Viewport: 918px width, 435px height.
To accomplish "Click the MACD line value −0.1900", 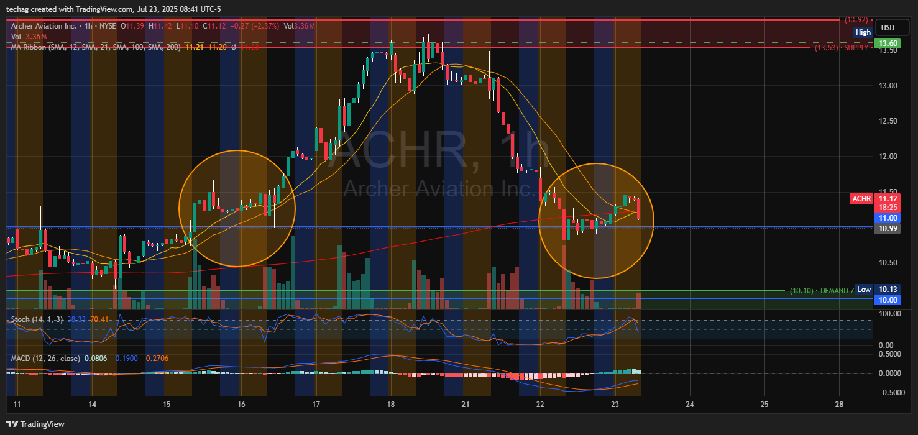I will pos(126,359).
